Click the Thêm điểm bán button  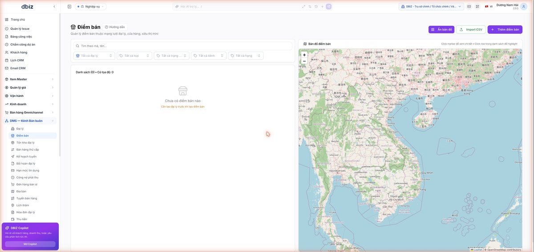[505, 29]
